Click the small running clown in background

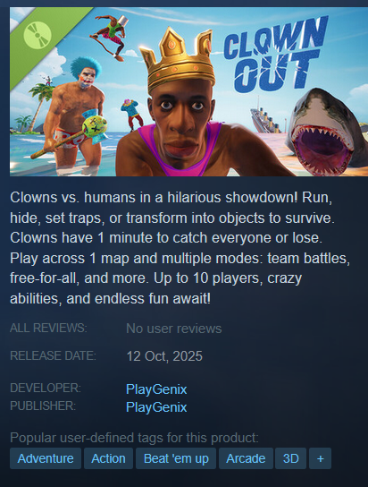[x=132, y=114]
